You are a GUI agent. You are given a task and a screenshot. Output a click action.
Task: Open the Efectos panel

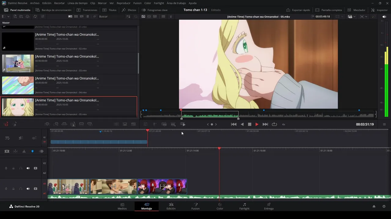(x=129, y=10)
